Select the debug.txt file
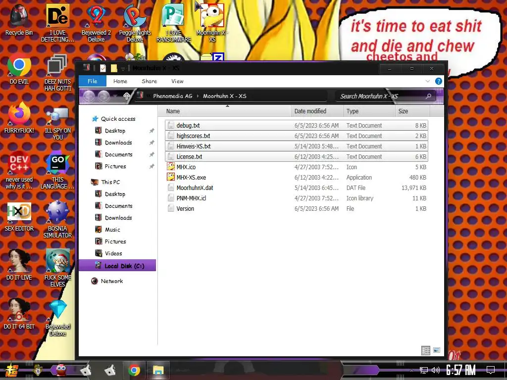 tap(297, 125)
